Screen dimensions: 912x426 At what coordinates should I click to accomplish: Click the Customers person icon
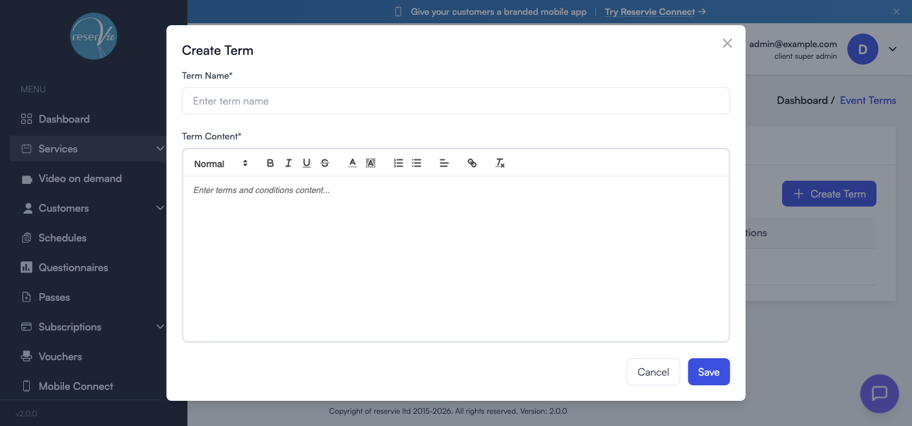click(x=27, y=208)
